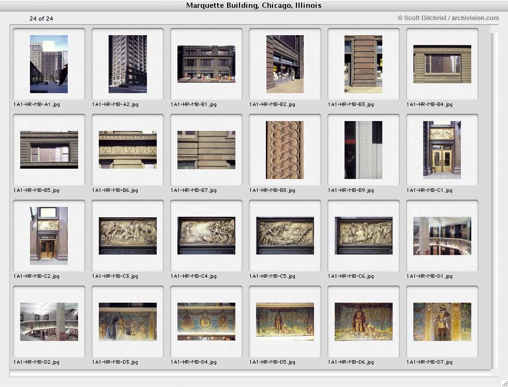Highlight the file name label "1A1-HR-MB-B2.jpg"
This screenshot has height=387, width=508.
coord(273,105)
